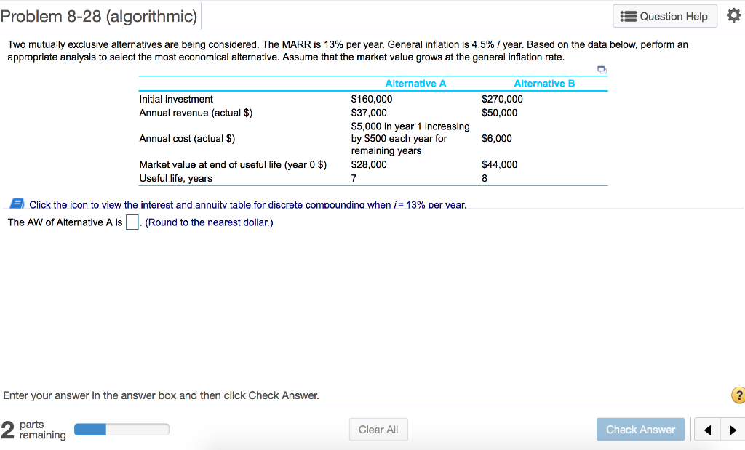Select the Alternative A column header
Viewport: 745px width, 450px height.
coord(415,83)
